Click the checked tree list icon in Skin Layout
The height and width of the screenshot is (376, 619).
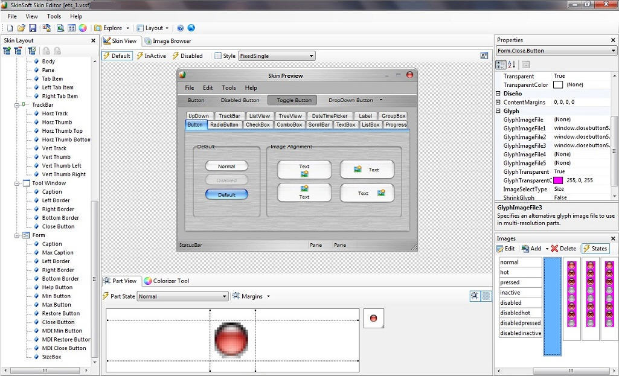[x=32, y=51]
